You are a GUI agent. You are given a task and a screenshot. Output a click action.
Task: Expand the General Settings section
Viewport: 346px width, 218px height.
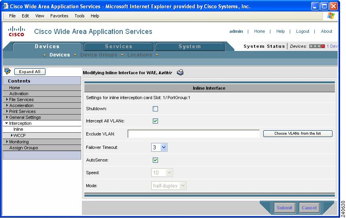(7, 117)
